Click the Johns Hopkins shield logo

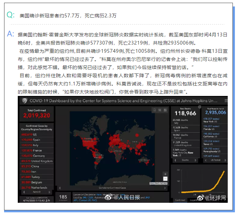click(x=25, y=101)
